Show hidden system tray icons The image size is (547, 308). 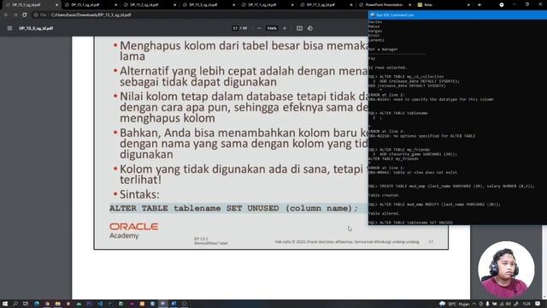point(474,305)
